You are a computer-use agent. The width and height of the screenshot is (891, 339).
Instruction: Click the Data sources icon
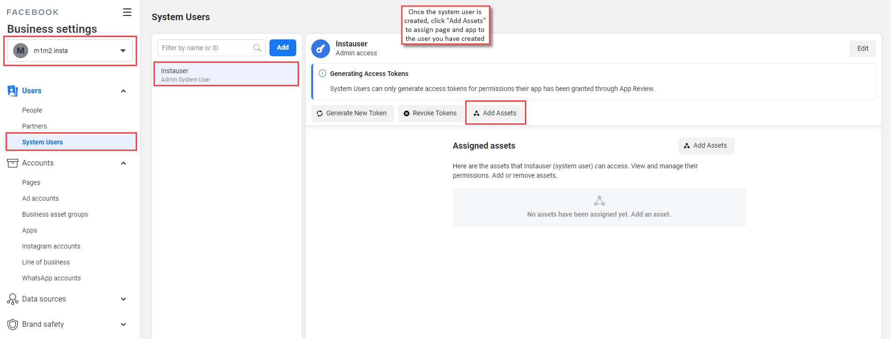[13, 299]
